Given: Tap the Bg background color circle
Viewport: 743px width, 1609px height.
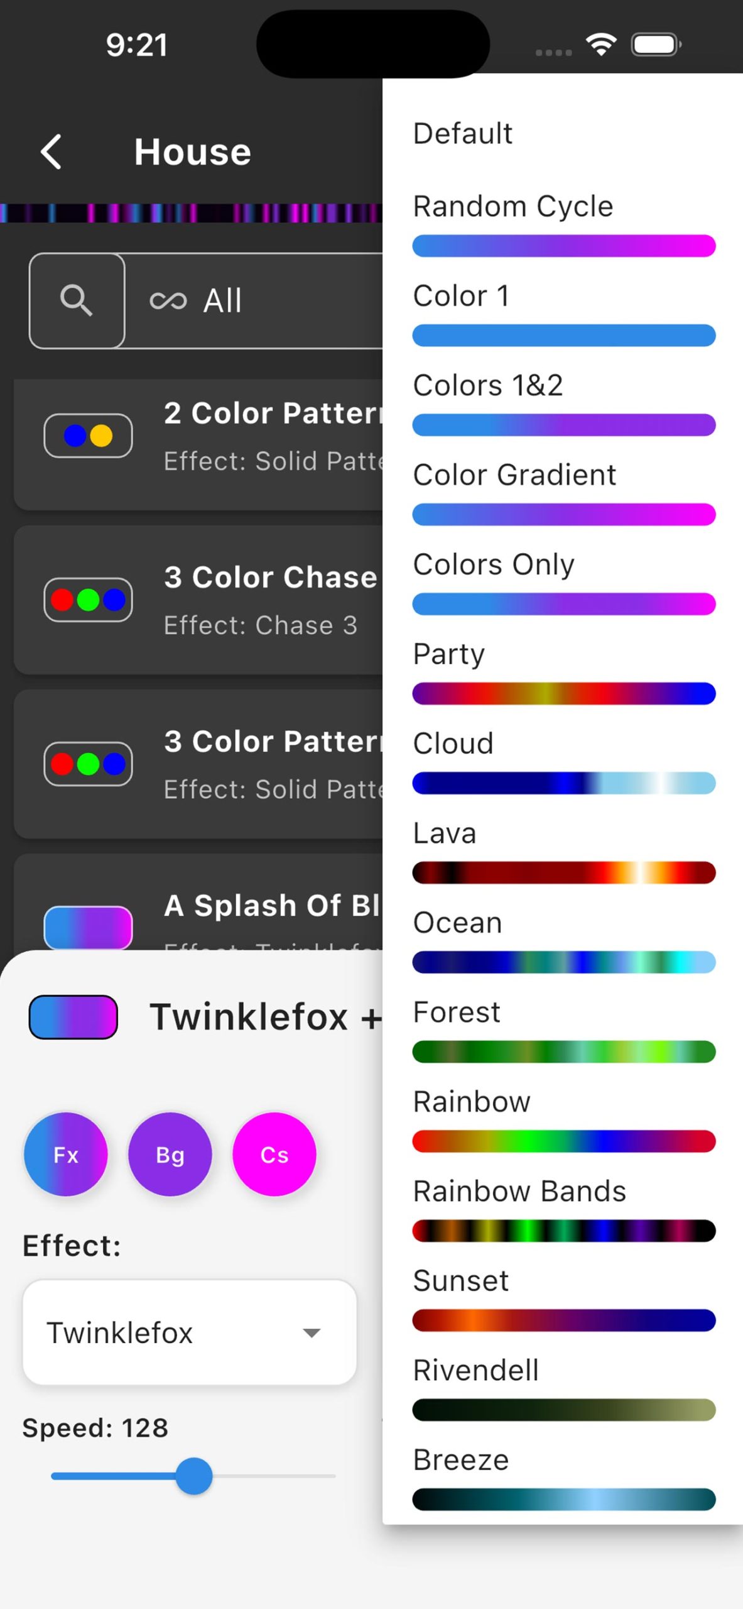Looking at the screenshot, I should point(170,1155).
